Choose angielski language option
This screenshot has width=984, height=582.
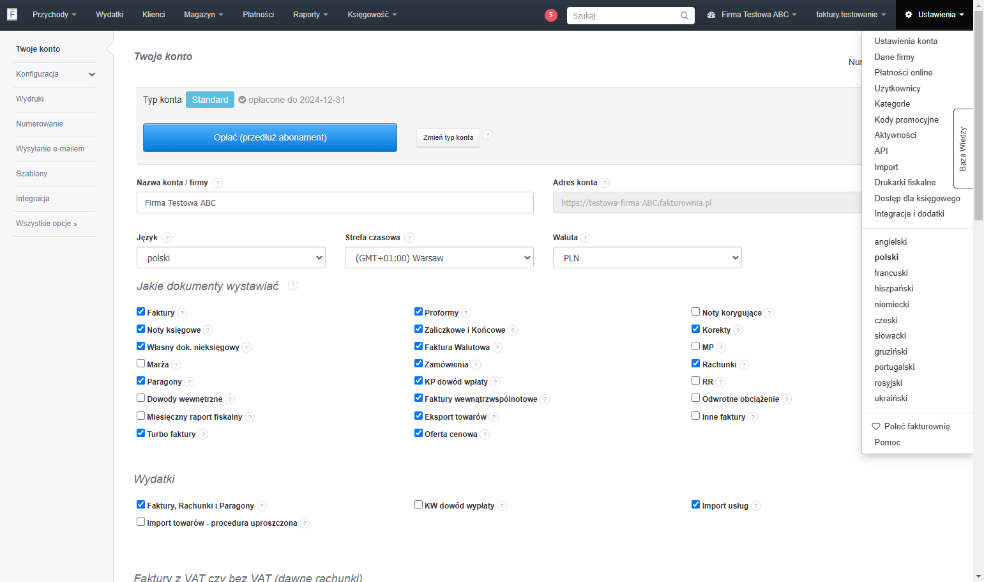coord(890,241)
